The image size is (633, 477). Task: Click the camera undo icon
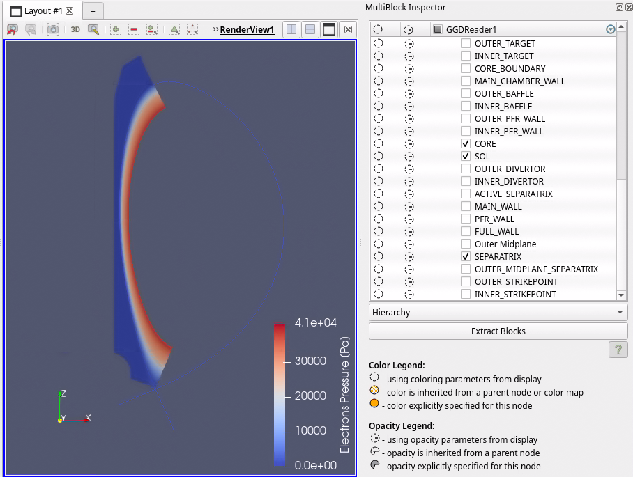point(13,29)
